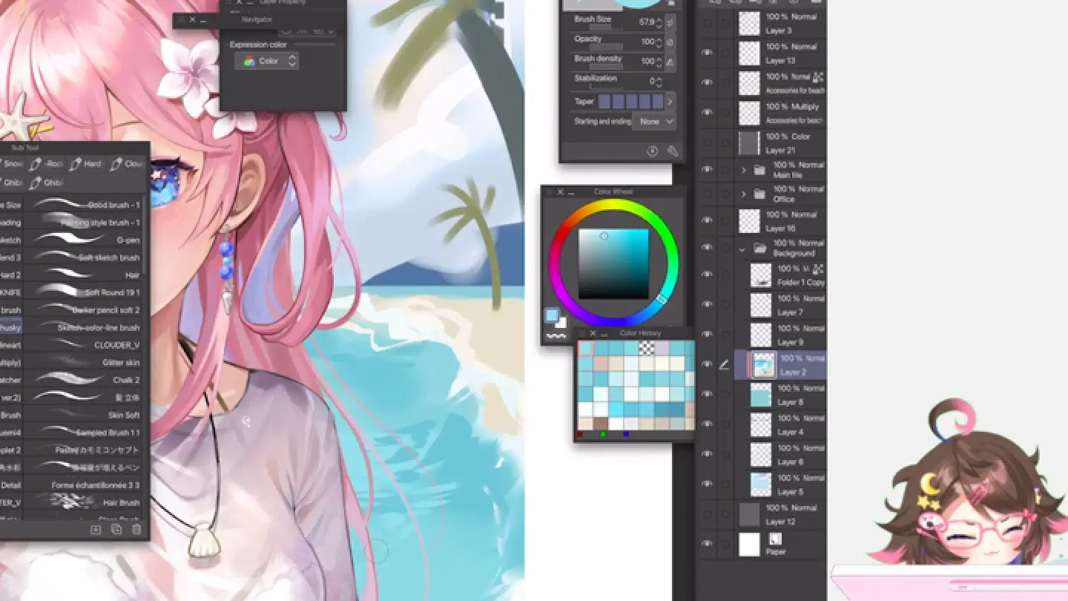Hide the Background folder
This screenshot has width=1068, height=601.
pyautogui.click(x=707, y=247)
